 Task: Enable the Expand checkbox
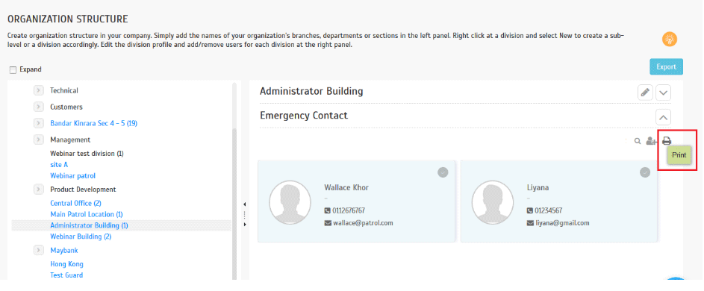click(13, 69)
